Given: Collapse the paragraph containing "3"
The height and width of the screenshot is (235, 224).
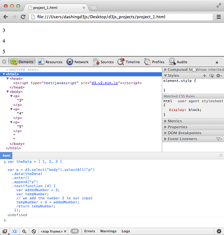Looking at the screenshot, I should [x=11, y=96].
